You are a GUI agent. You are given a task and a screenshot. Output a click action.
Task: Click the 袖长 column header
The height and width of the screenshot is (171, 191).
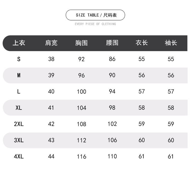pos(171,43)
